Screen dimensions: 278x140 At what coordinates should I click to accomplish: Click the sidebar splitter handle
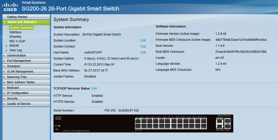click(50, 122)
